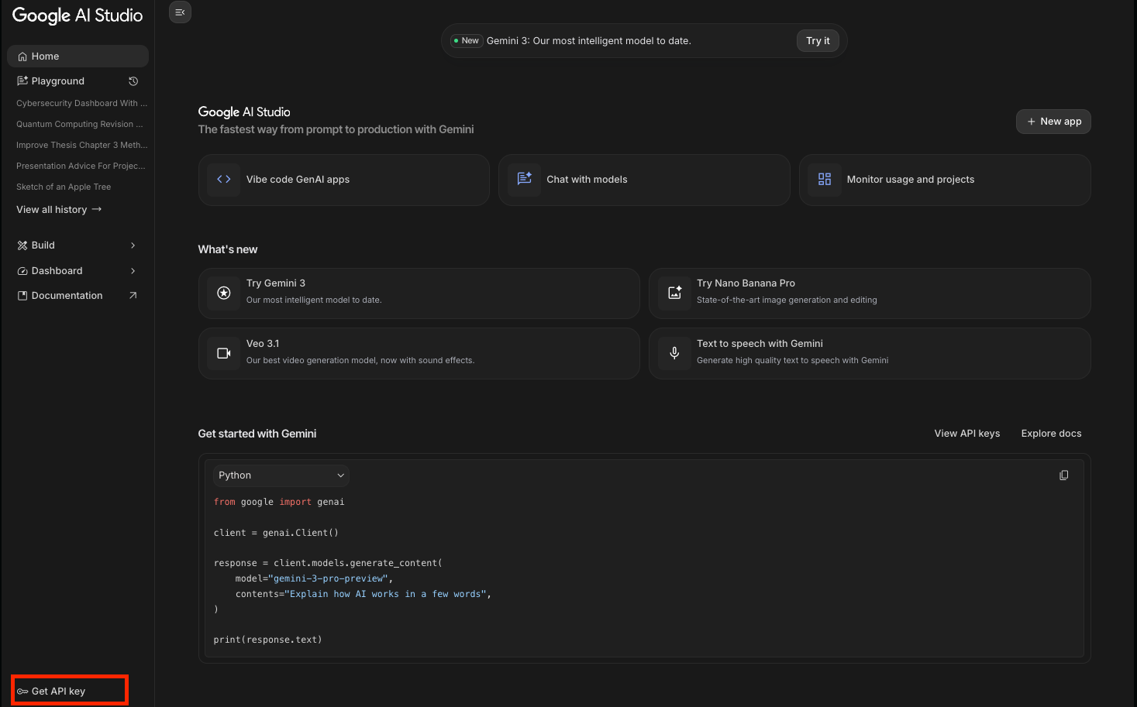The image size is (1137, 707).
Task: Open Monitor usage and projects card
Action: (x=944, y=180)
